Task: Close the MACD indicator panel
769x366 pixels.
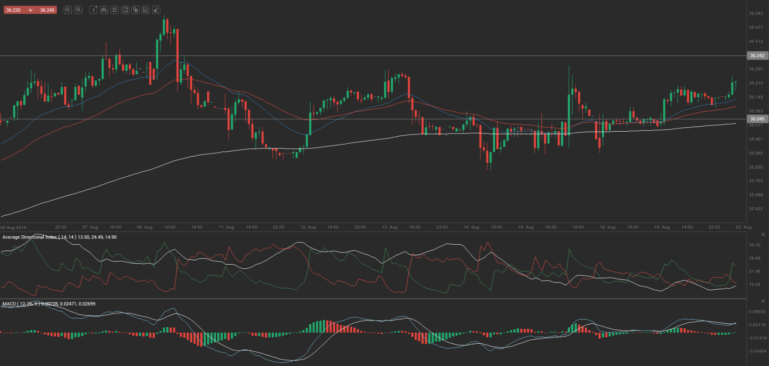Action: [x=763, y=301]
